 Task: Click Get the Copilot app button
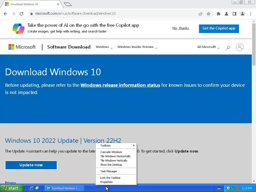point(219,28)
